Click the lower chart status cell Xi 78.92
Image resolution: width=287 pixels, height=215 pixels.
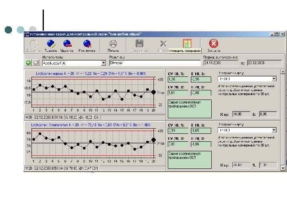tap(71, 168)
